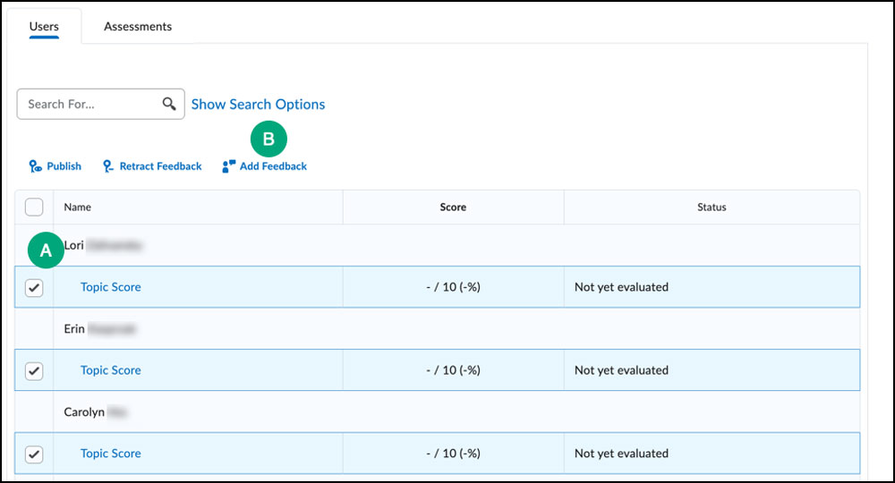
Task: Click Lori's score cell - / 10 (-%)
Action: 453,287
